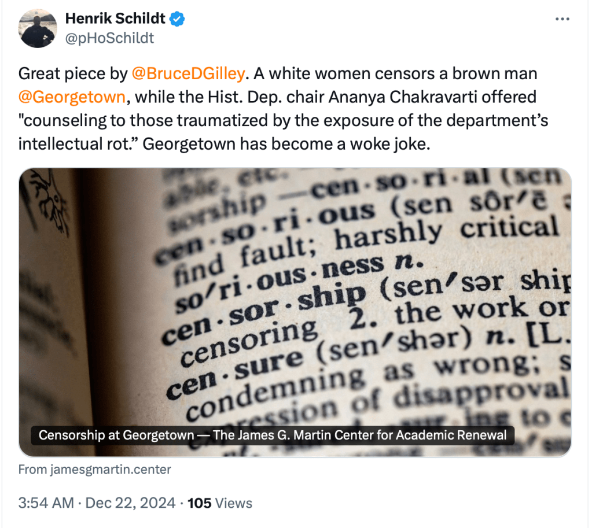This screenshot has height=528, width=592.
Task: Click the @pHoSchildt handle
Action: (x=109, y=38)
